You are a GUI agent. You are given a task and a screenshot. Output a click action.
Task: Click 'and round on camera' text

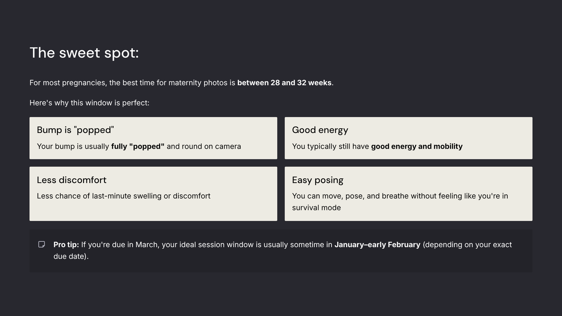pyautogui.click(x=204, y=146)
